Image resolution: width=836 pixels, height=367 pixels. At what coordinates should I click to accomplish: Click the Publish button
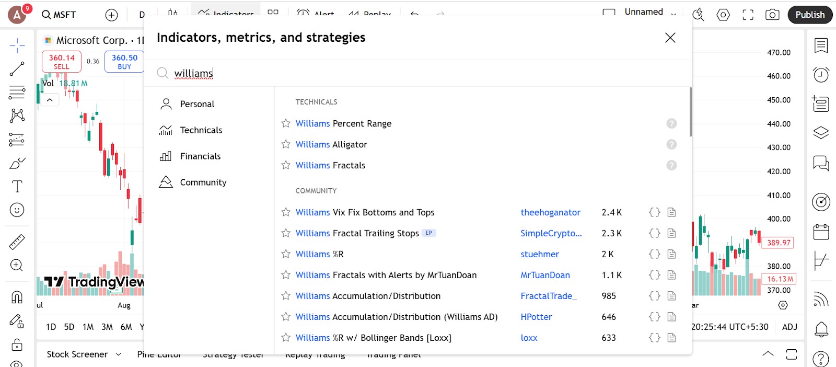coord(810,15)
